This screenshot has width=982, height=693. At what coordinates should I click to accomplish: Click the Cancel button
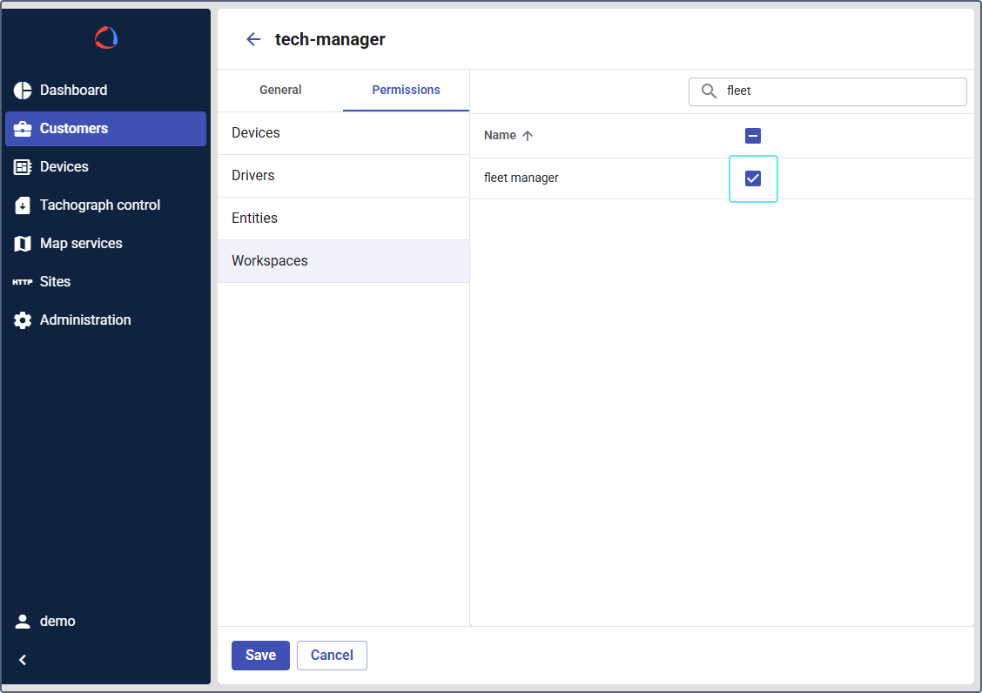[x=332, y=656]
